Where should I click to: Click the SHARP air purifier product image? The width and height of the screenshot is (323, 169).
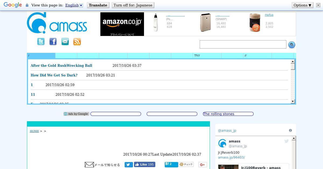click(x=206, y=23)
